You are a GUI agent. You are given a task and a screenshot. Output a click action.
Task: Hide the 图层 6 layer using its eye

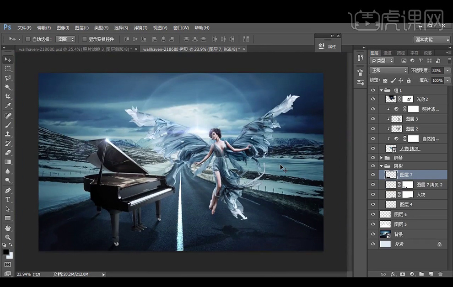373,214
